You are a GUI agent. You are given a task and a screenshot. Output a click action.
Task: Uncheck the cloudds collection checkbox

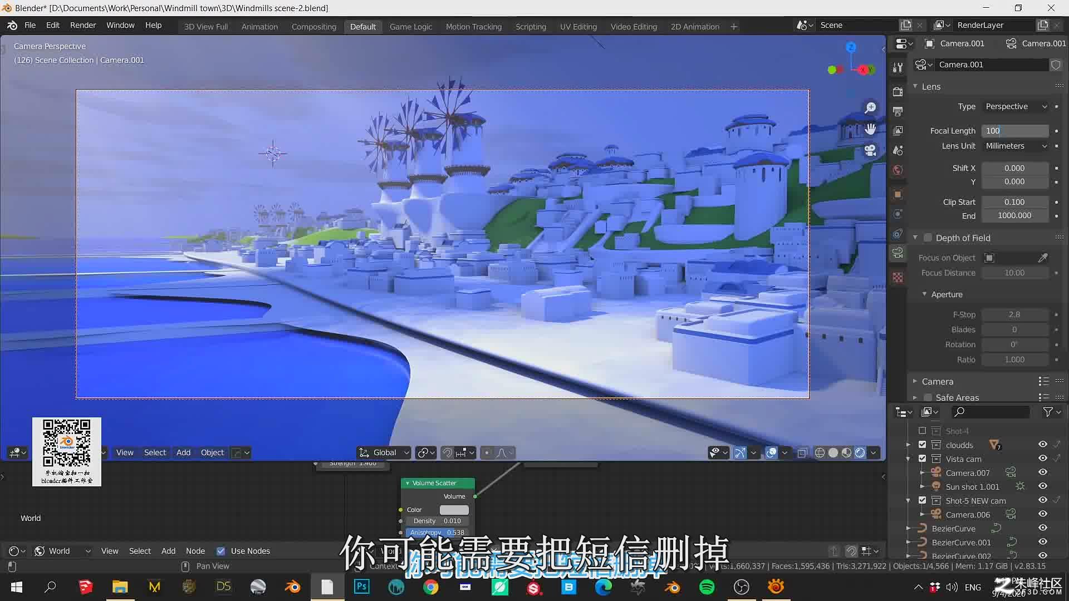click(922, 445)
